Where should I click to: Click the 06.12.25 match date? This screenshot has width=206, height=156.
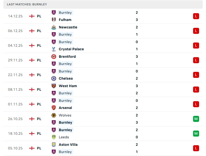(15, 31)
